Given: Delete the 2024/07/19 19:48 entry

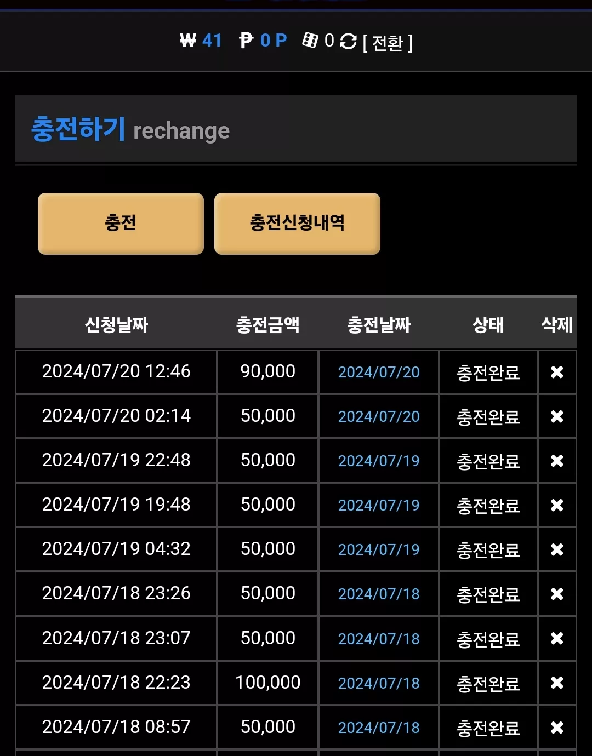Looking at the screenshot, I should click(x=557, y=505).
